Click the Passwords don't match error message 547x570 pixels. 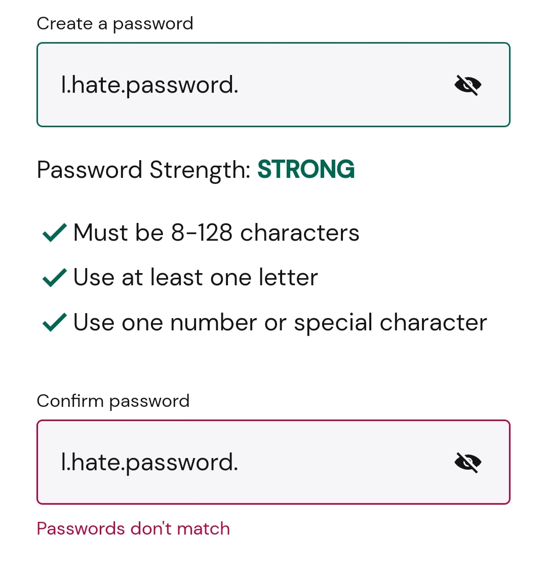[x=133, y=528]
